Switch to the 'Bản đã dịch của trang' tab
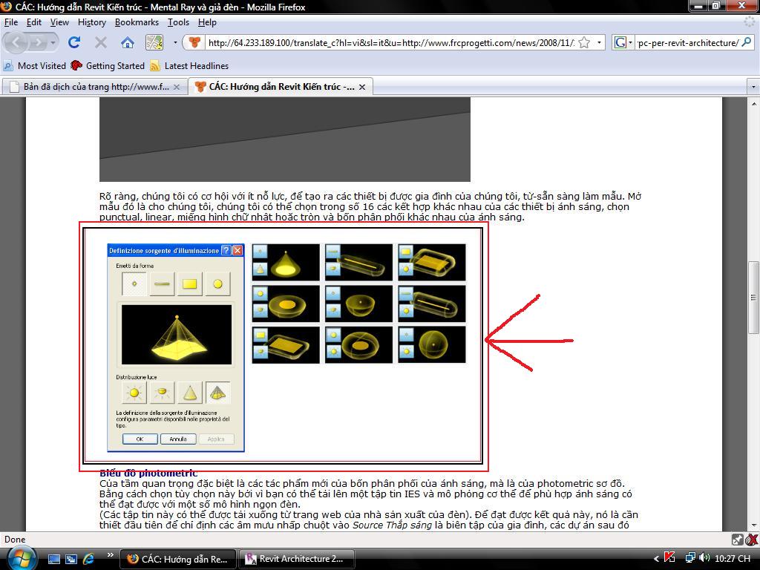 click(96, 87)
